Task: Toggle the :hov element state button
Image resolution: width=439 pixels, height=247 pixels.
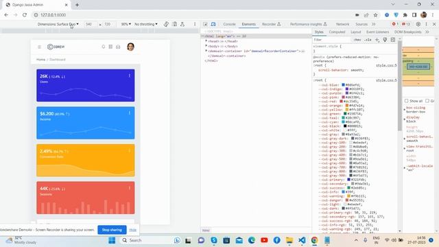Action: pyautogui.click(x=357, y=40)
